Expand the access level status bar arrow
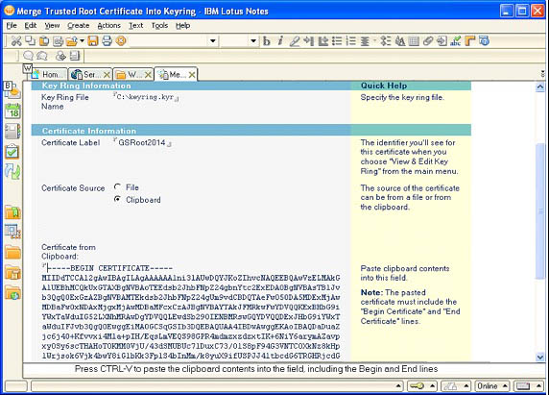The width and height of the screenshot is (549, 395). [x=466, y=386]
